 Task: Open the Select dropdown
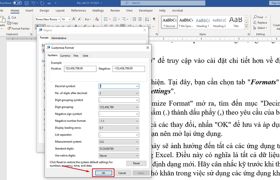coord(260,28)
